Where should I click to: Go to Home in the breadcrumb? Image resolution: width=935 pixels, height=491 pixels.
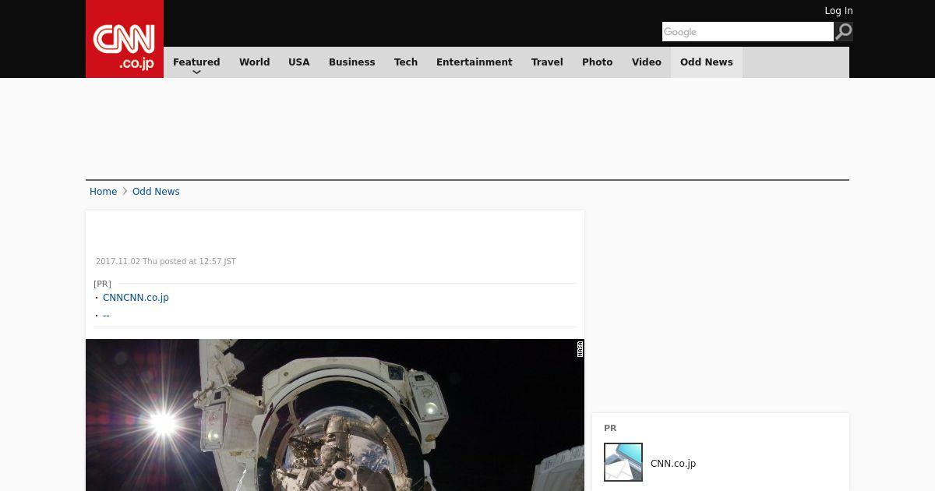pos(103,192)
